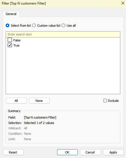Screen dimensions: 126x158
Task: Enable the Exclude checkbox
Action: [105, 101]
